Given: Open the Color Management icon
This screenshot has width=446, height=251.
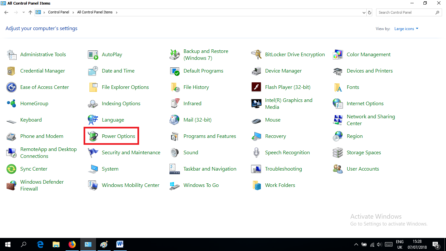Looking at the screenshot, I should (x=338, y=55).
